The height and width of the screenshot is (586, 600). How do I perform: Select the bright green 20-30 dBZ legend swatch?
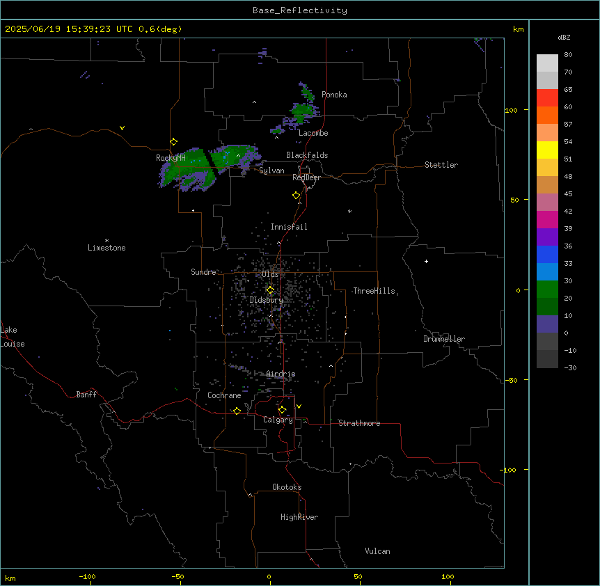[x=547, y=290]
